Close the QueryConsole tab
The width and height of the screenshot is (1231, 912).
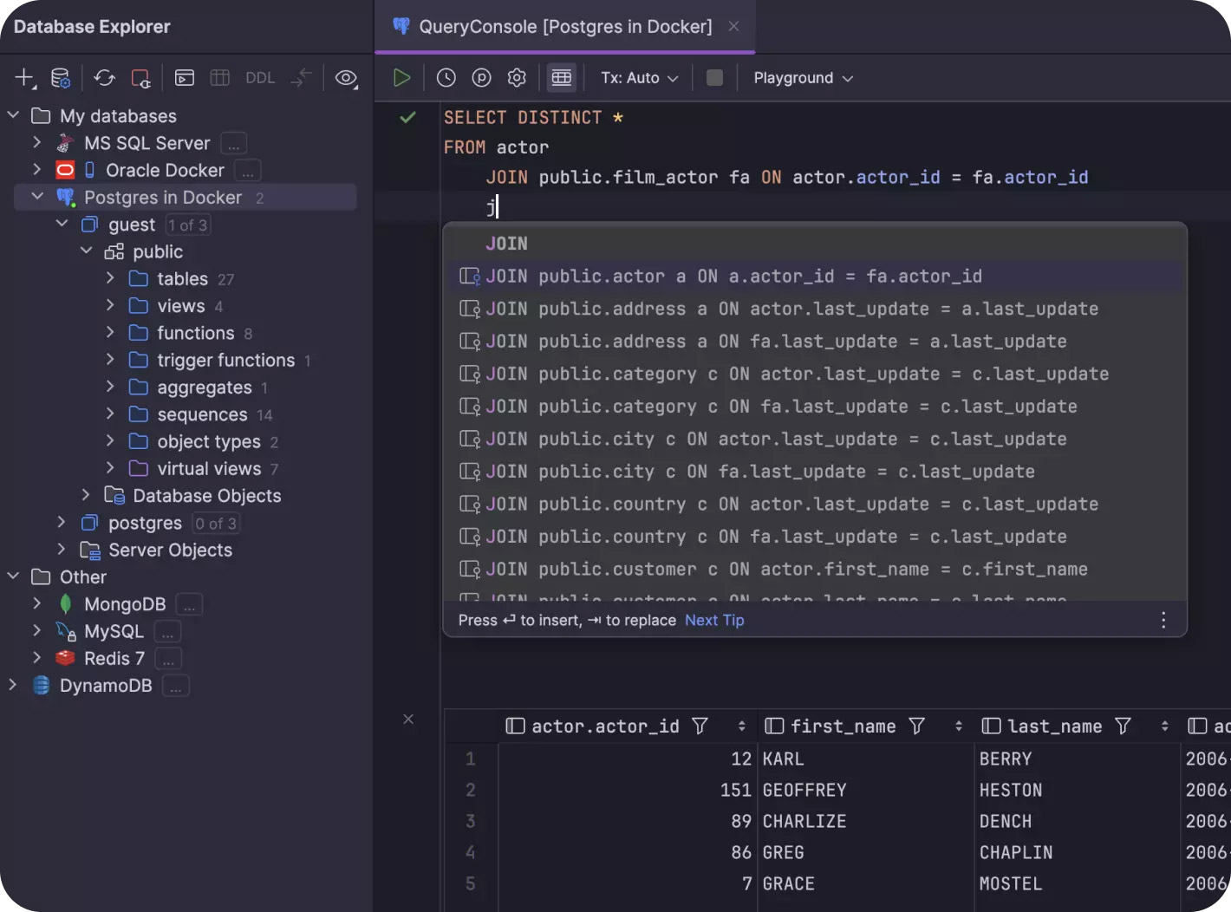click(x=733, y=27)
